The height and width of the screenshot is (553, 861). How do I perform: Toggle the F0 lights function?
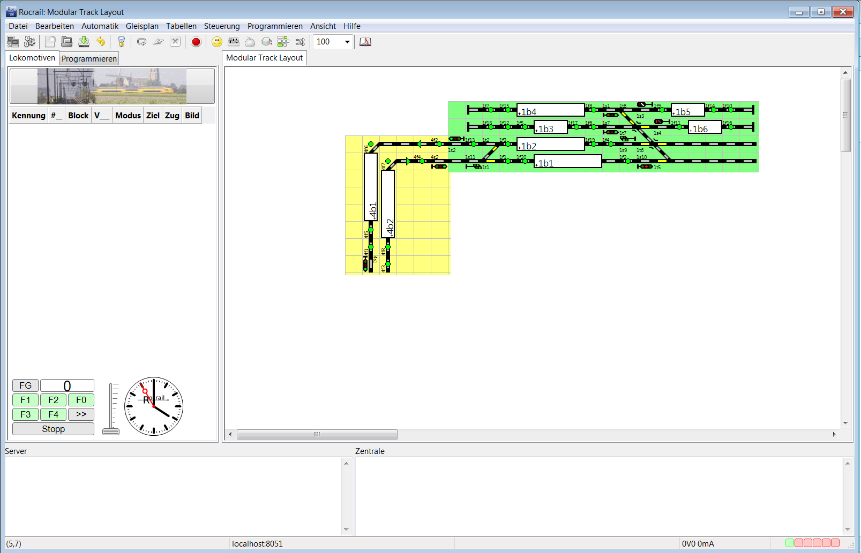[81, 400]
